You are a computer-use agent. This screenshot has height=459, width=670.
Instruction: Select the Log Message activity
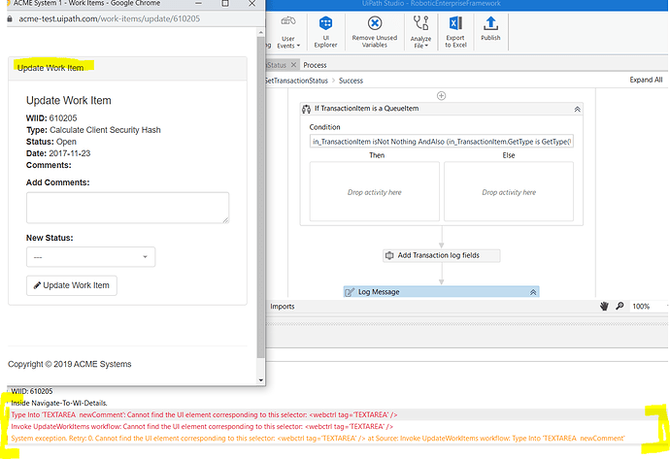(442, 292)
